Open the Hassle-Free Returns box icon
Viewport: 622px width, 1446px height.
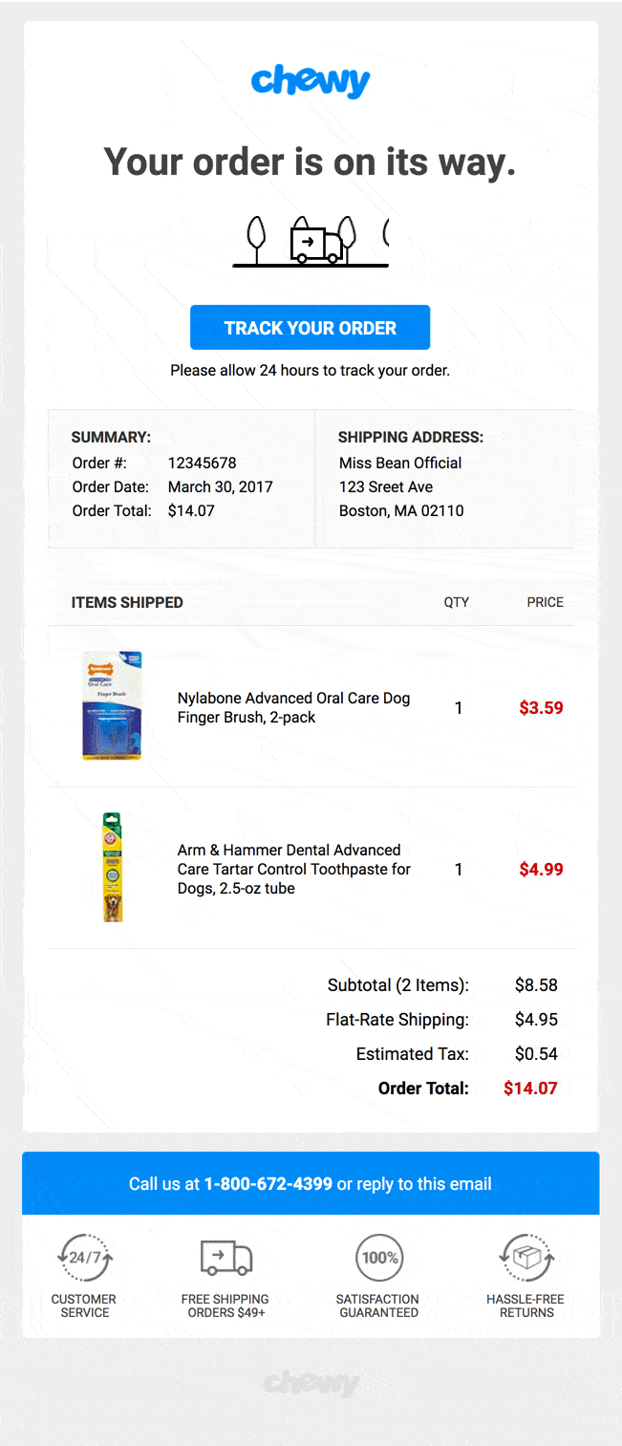[526, 1257]
